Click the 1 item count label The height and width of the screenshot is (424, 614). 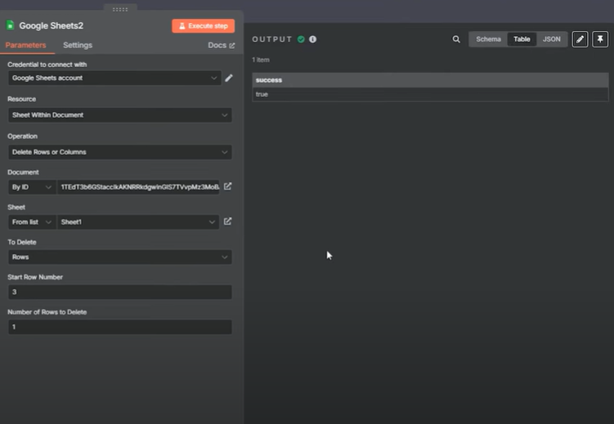coord(261,60)
